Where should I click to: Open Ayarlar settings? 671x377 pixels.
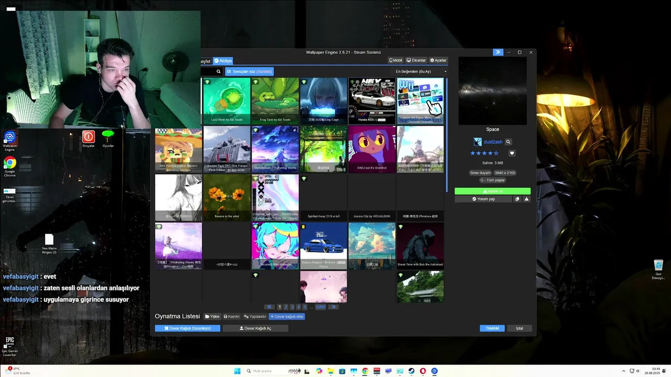pyautogui.click(x=438, y=60)
